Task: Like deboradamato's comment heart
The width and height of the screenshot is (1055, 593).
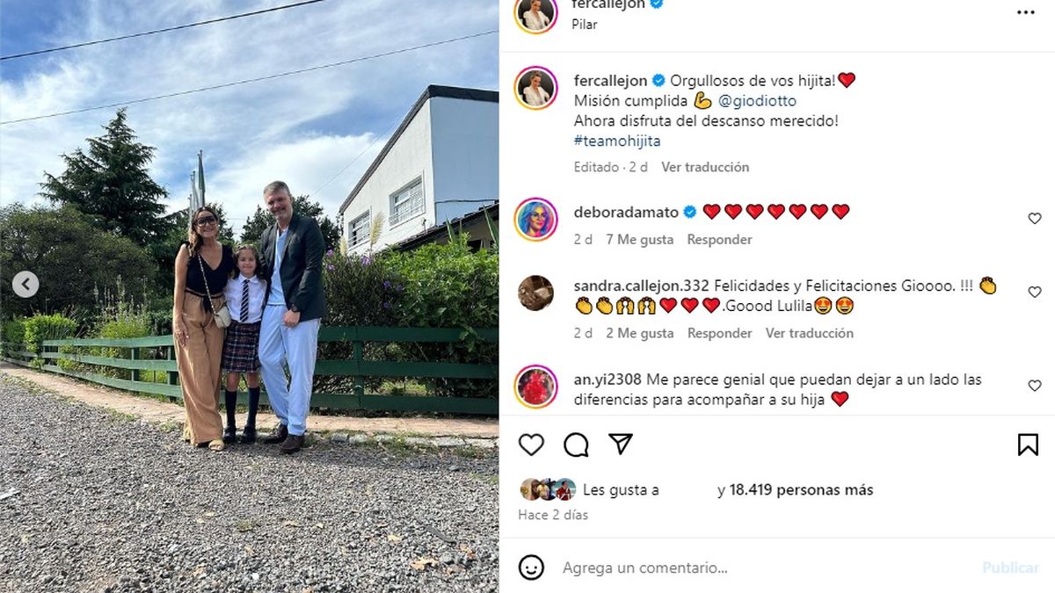Action: 1035,219
